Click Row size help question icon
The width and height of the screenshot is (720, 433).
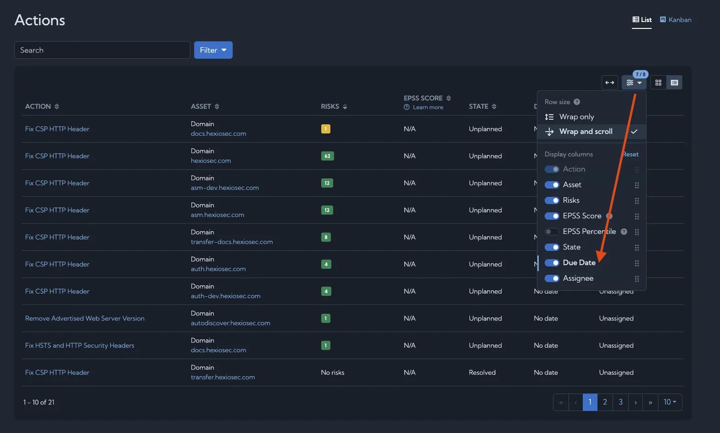pyautogui.click(x=577, y=102)
